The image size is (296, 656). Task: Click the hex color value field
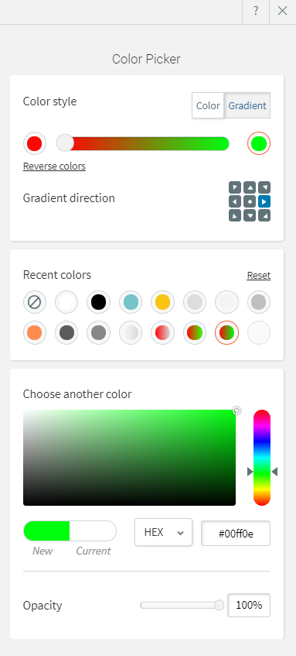click(236, 534)
